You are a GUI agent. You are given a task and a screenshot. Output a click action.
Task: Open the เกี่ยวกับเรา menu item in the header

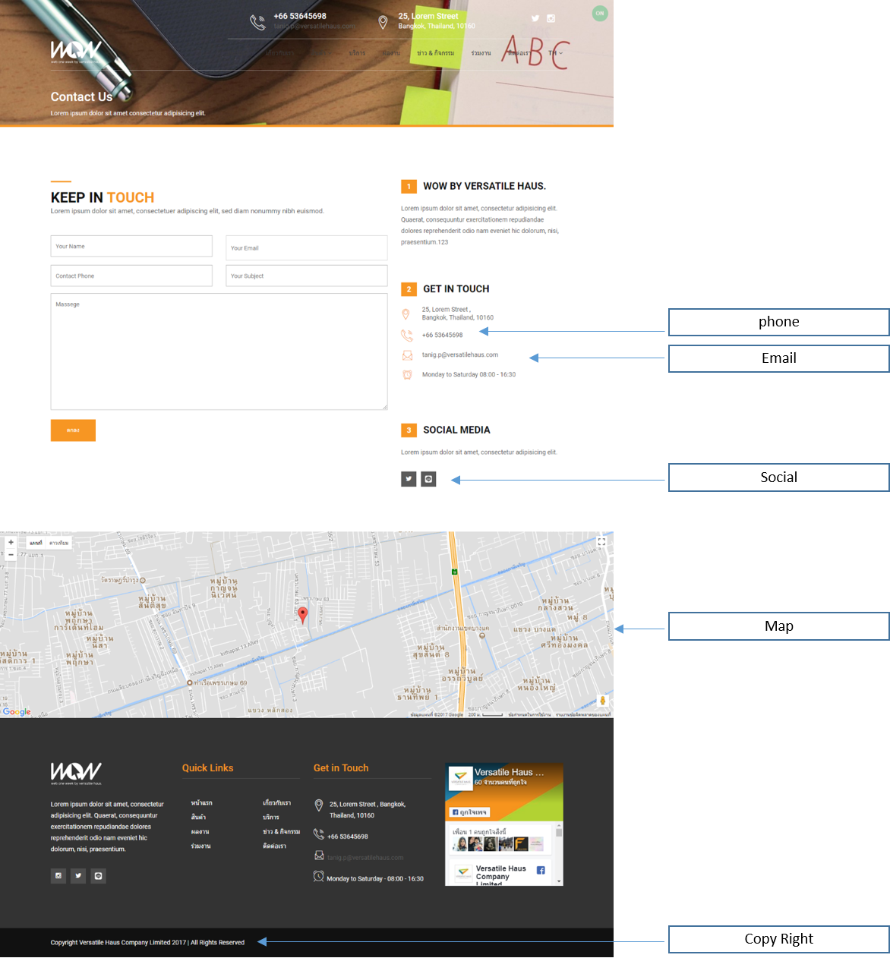click(279, 53)
